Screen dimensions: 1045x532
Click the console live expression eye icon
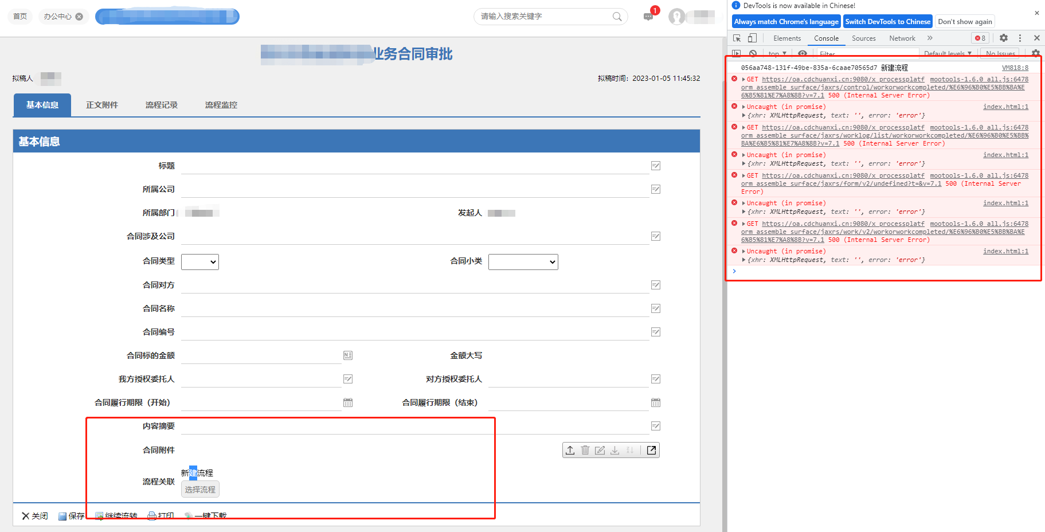pyautogui.click(x=803, y=53)
